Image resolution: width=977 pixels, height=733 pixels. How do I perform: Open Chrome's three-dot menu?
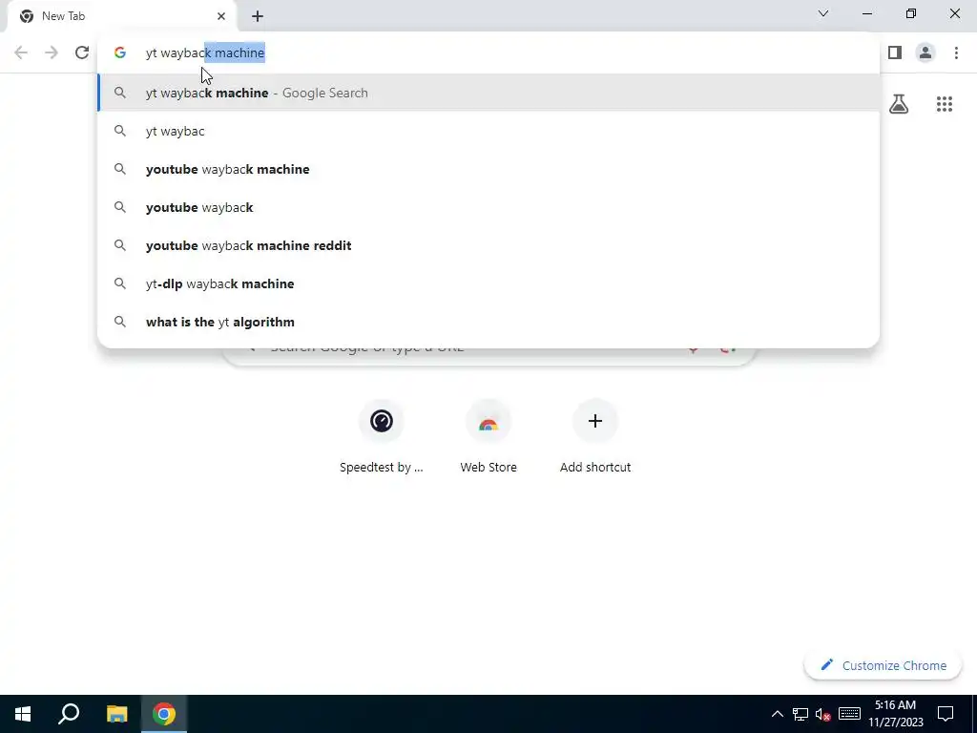[x=956, y=52]
